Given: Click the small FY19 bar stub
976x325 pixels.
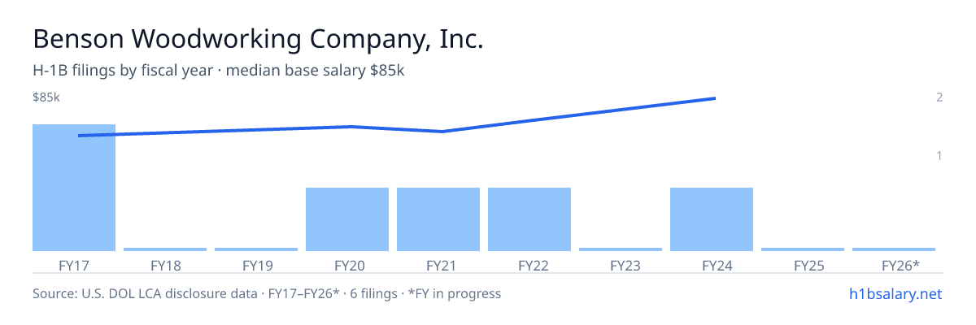Looking at the screenshot, I should point(256,249).
